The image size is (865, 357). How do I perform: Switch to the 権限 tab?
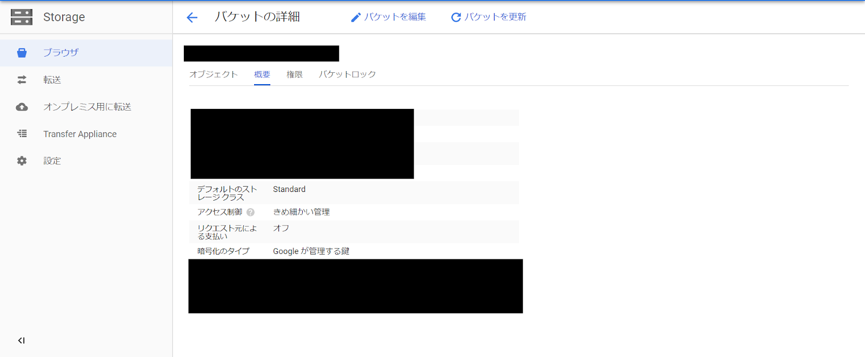295,74
